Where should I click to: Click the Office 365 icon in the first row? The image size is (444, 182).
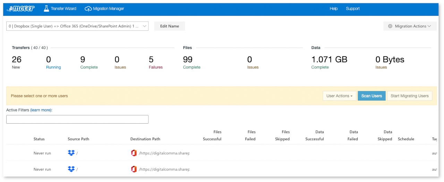pyautogui.click(x=134, y=153)
